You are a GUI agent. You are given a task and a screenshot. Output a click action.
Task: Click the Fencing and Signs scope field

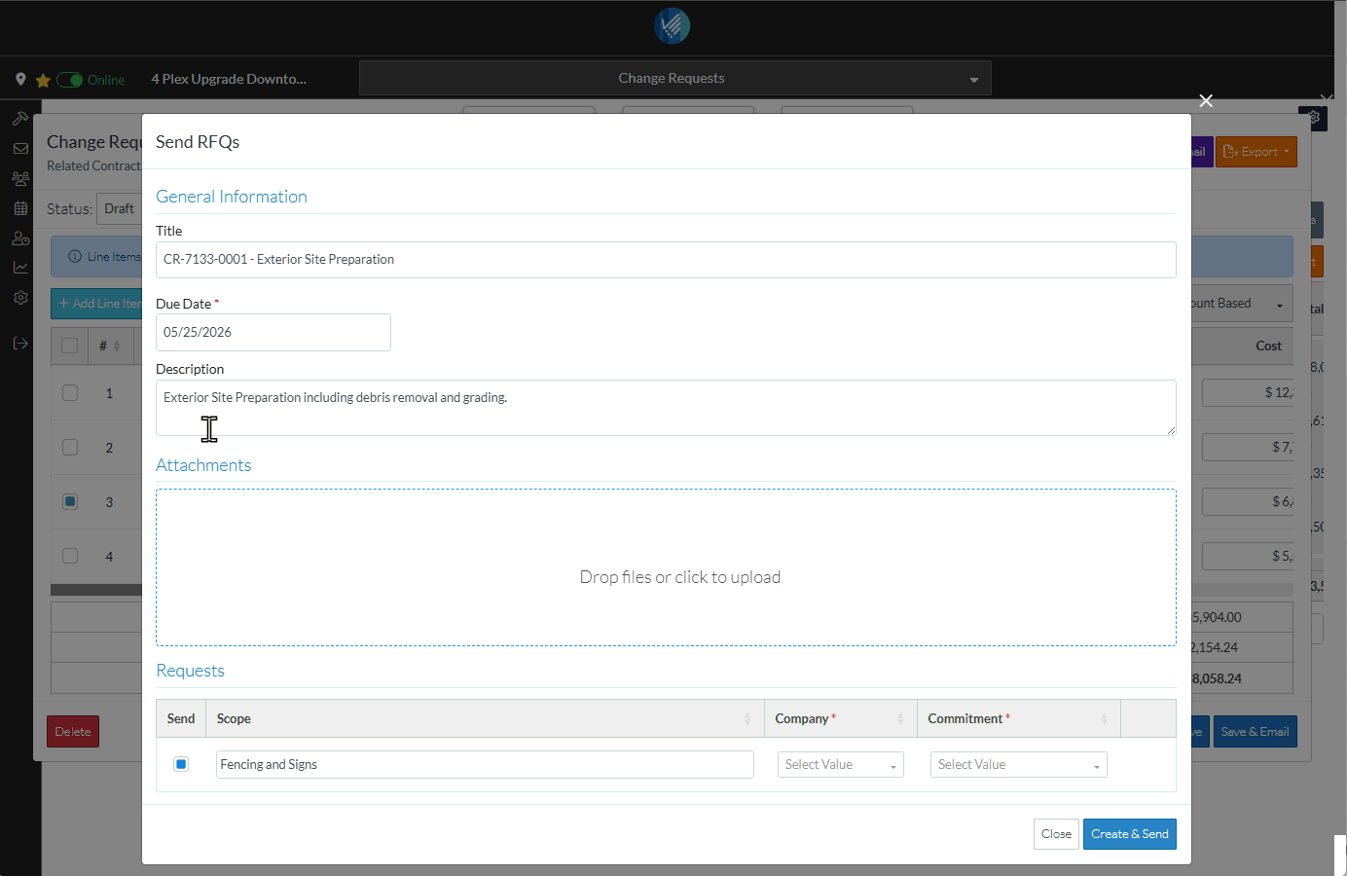[x=485, y=765]
